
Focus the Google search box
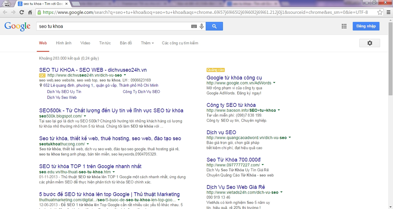(x=113, y=26)
